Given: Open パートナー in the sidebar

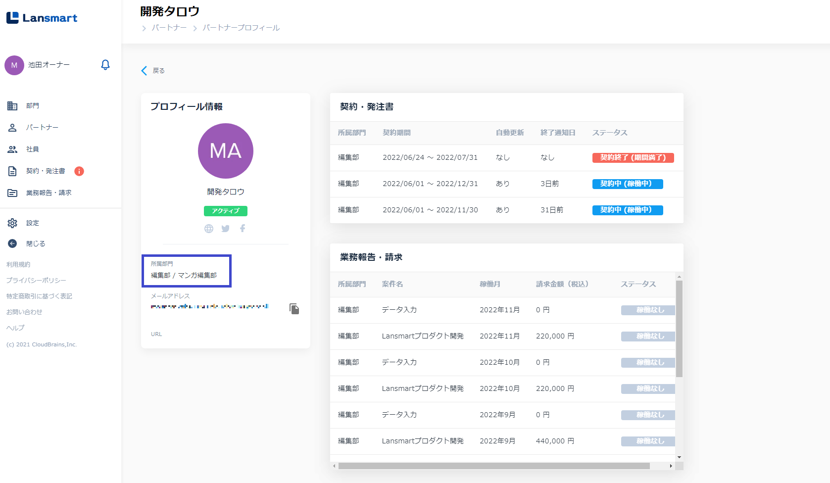Looking at the screenshot, I should (x=42, y=128).
